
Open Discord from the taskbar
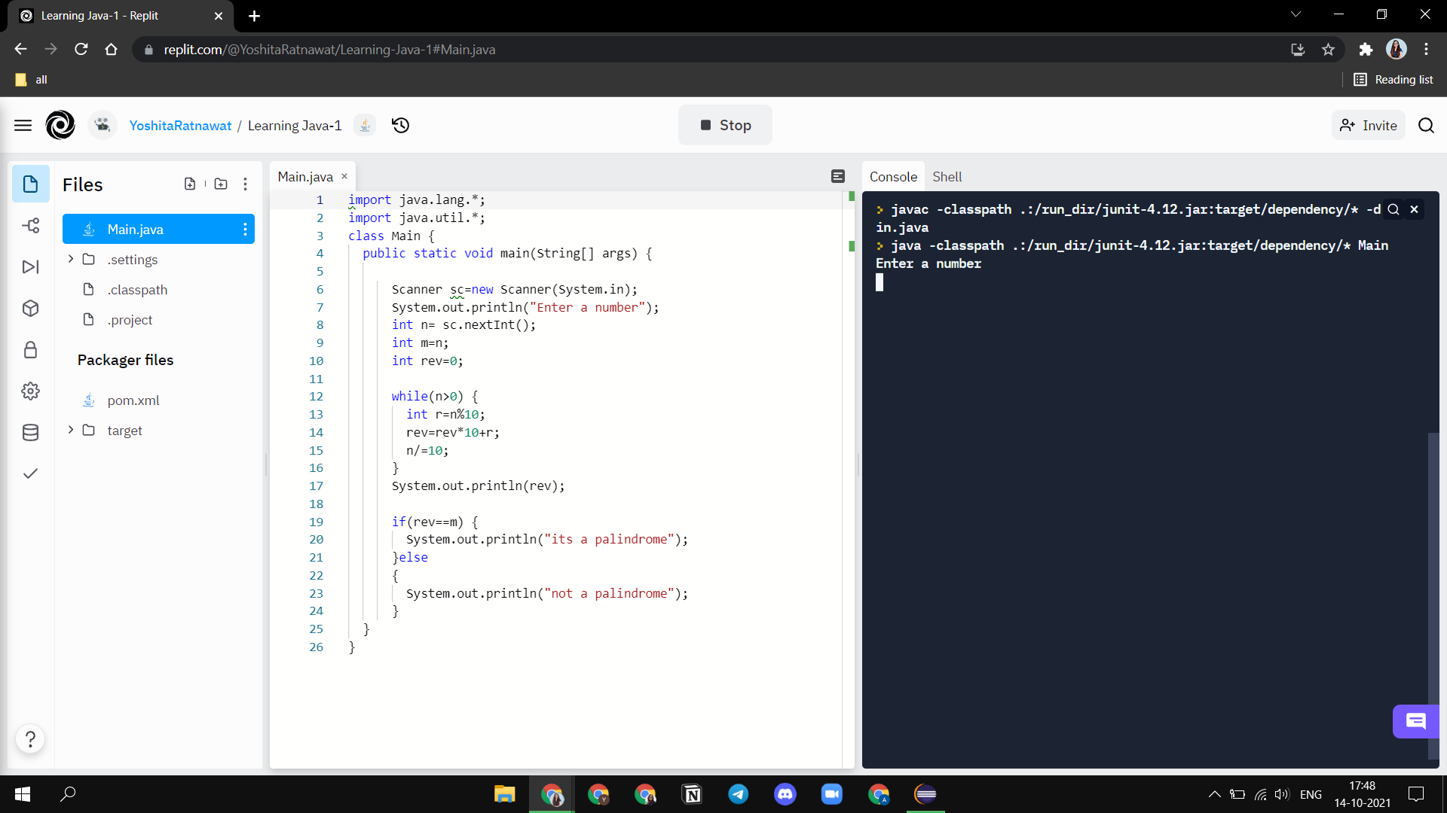(785, 794)
